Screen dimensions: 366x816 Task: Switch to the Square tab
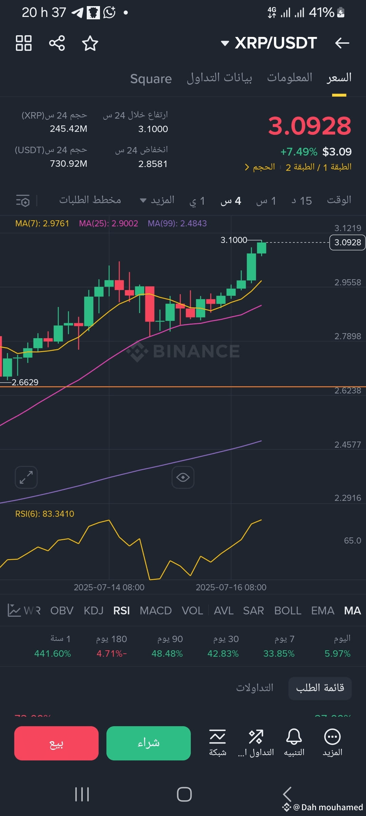151,79
